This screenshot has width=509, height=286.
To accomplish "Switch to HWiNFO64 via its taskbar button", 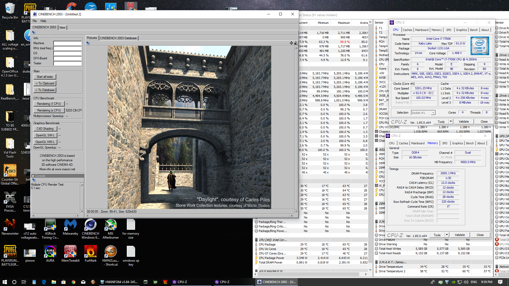I will [x=119, y=282].
